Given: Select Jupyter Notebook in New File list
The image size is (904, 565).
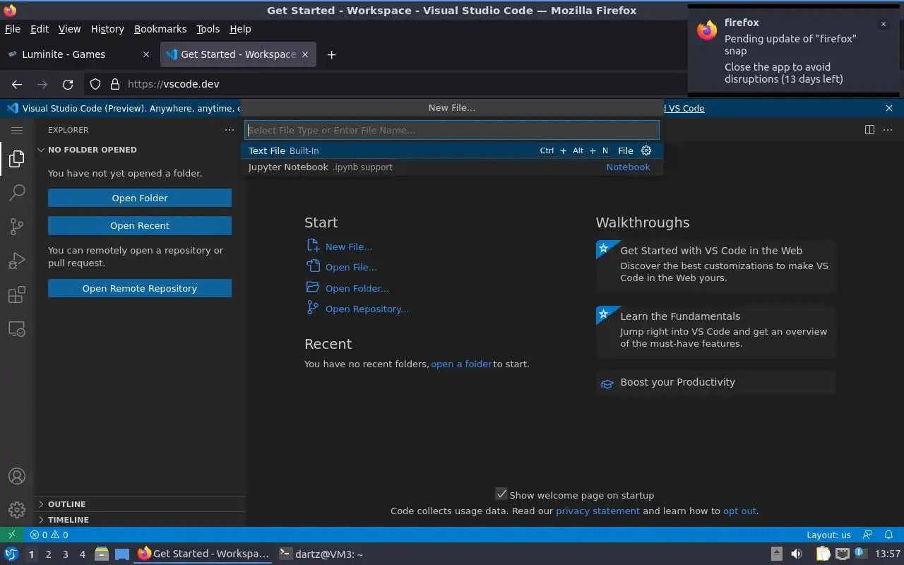Looking at the screenshot, I should (x=452, y=167).
